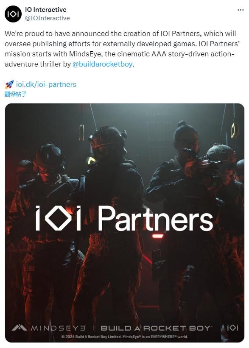
Task: Click the glowing red light in the image
Action: [157, 236]
